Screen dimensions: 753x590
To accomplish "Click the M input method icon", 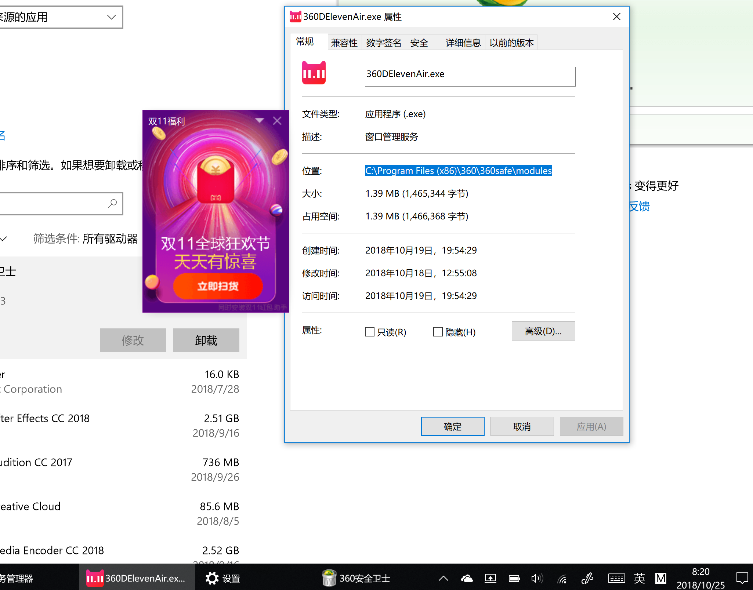I will coord(661,579).
